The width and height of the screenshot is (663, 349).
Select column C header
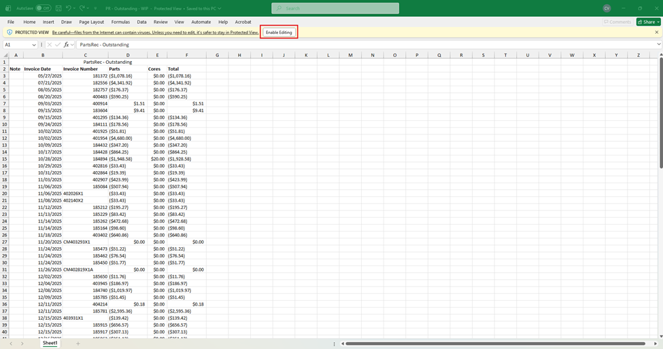[x=86, y=55]
